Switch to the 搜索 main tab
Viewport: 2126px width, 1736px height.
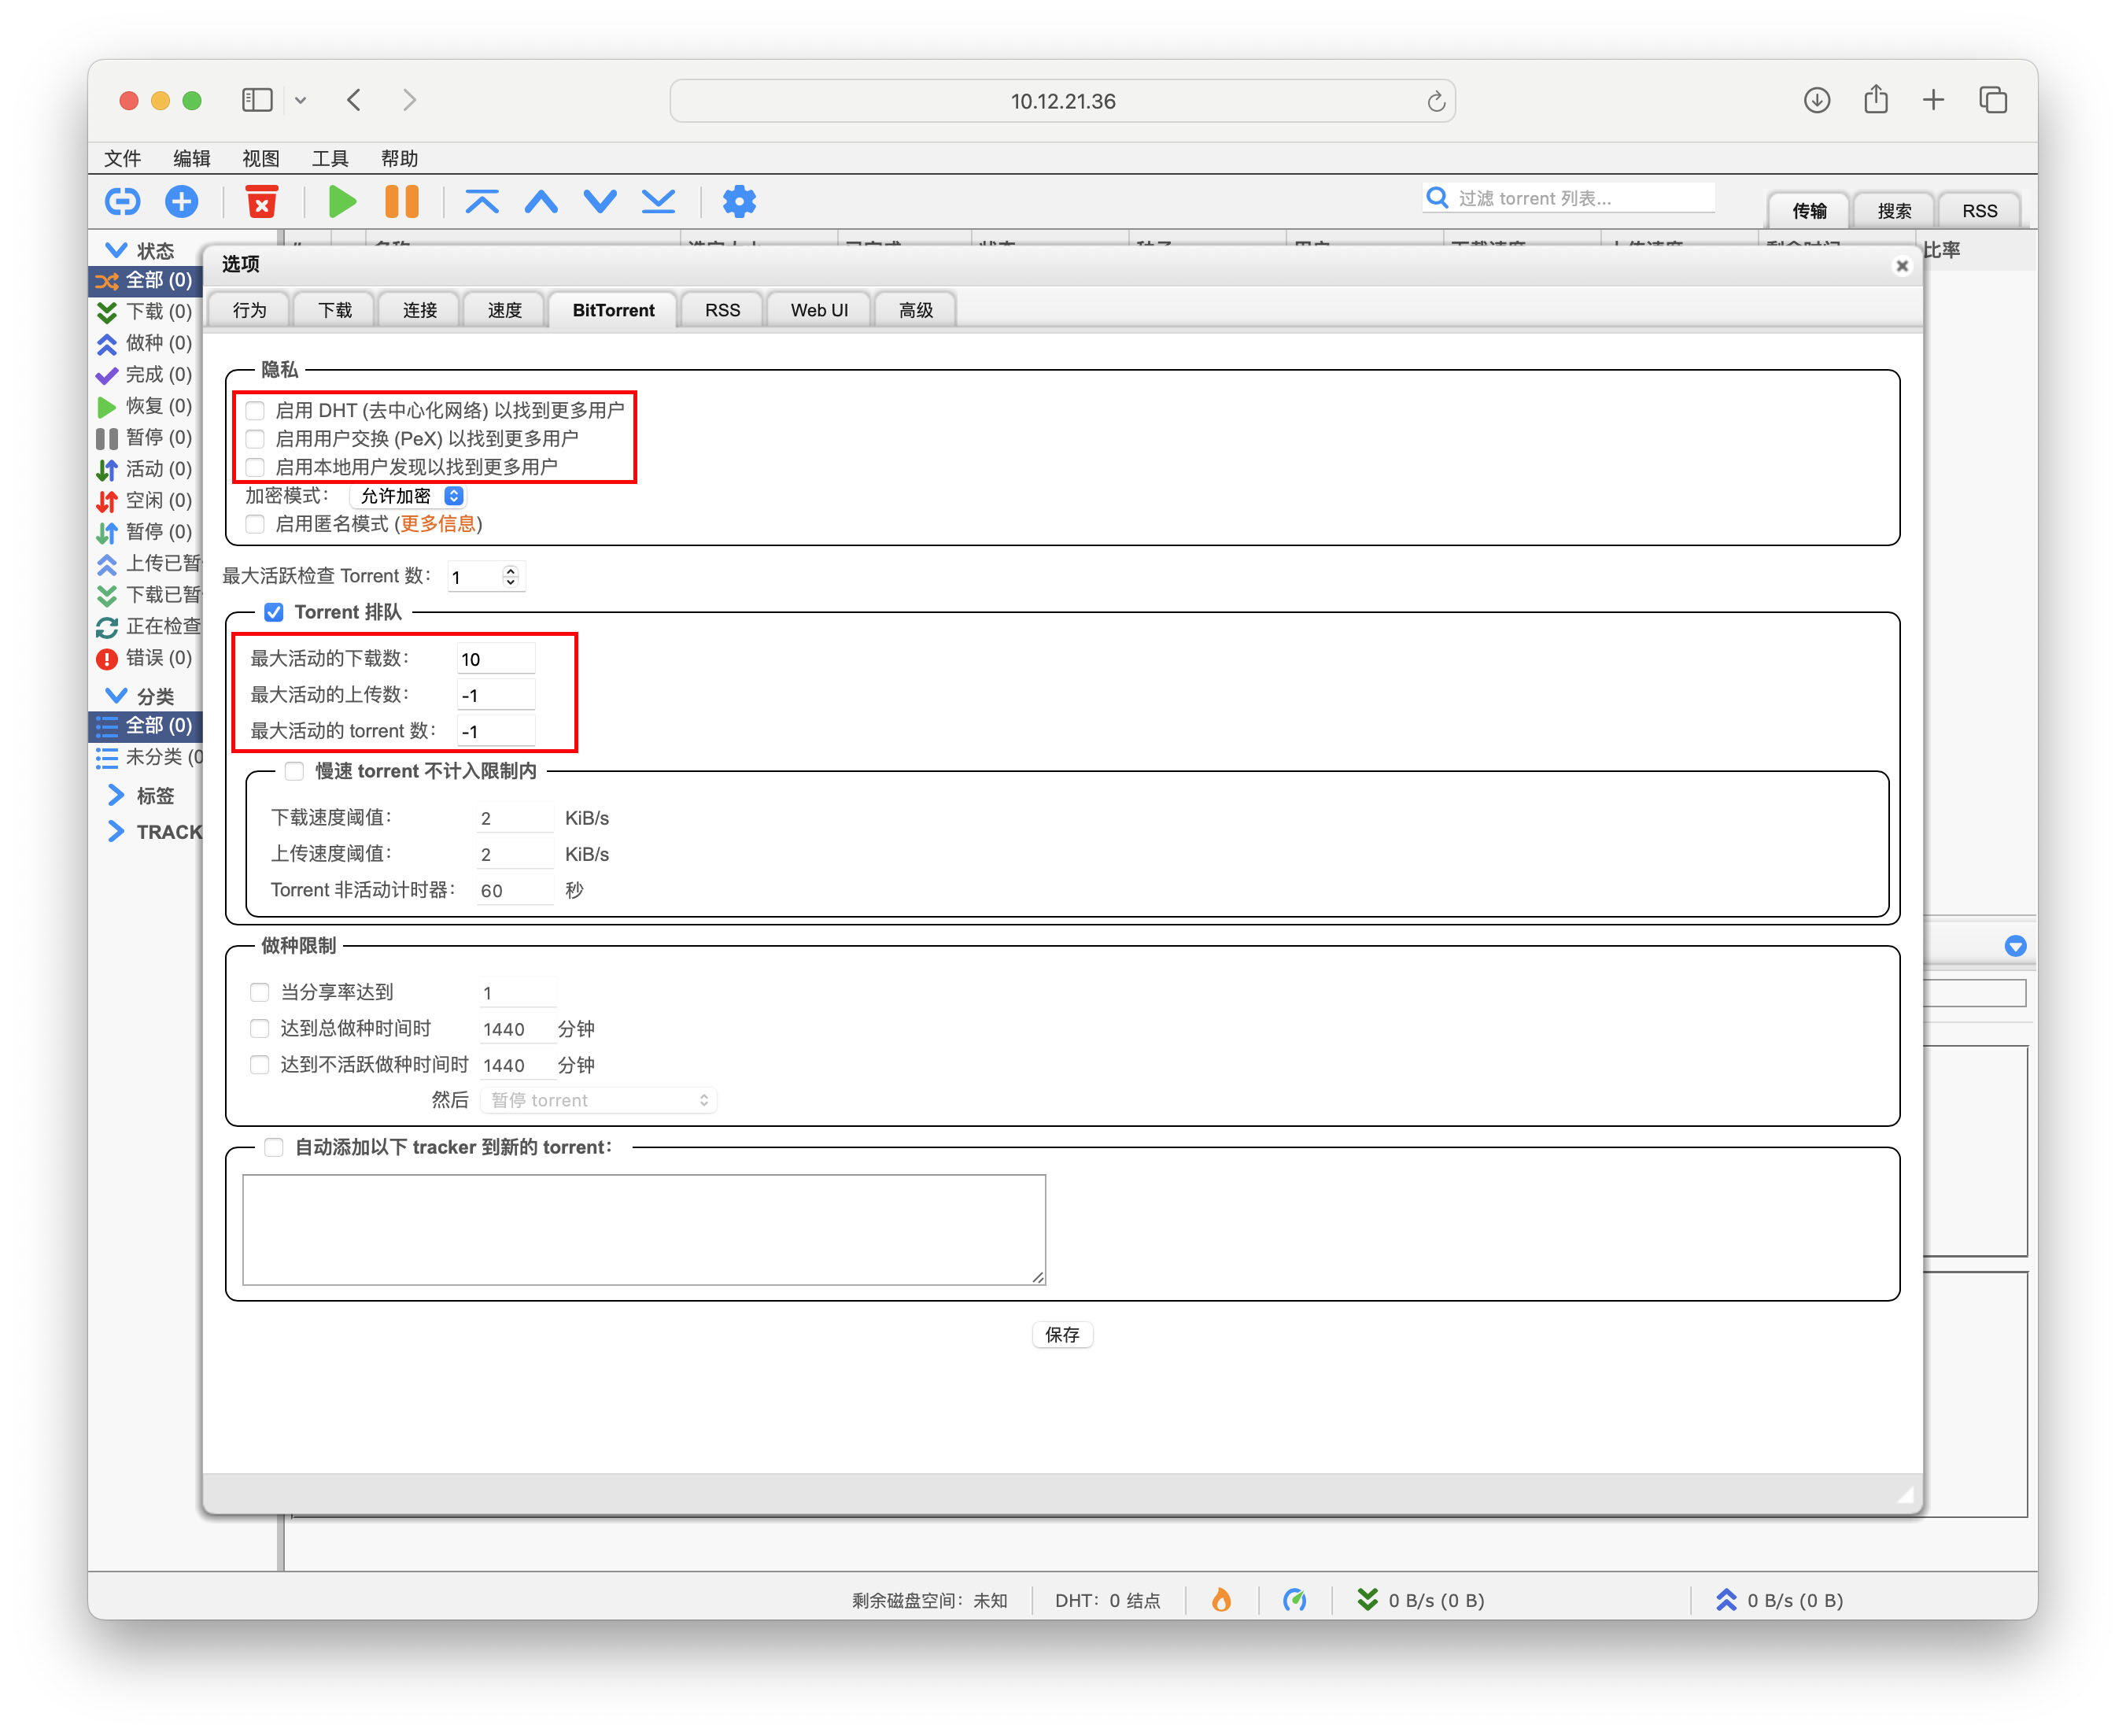1894,211
